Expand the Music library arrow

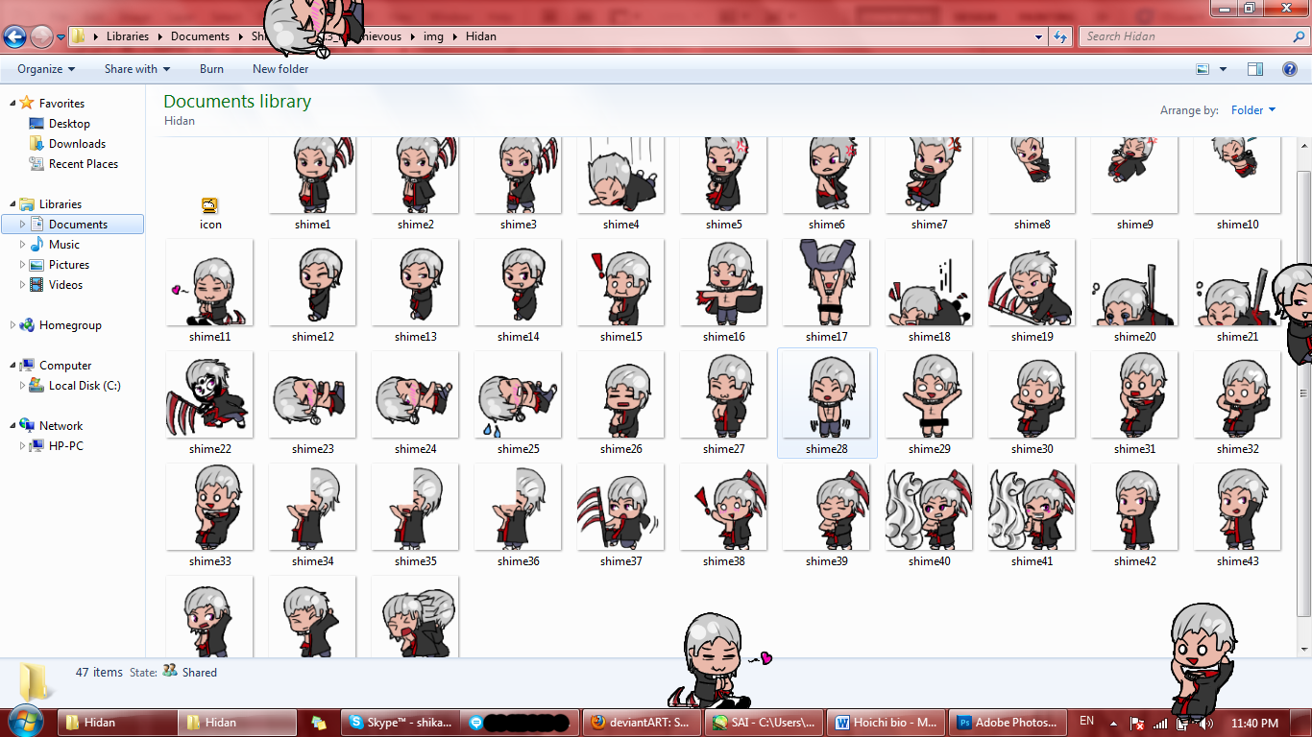(x=23, y=245)
